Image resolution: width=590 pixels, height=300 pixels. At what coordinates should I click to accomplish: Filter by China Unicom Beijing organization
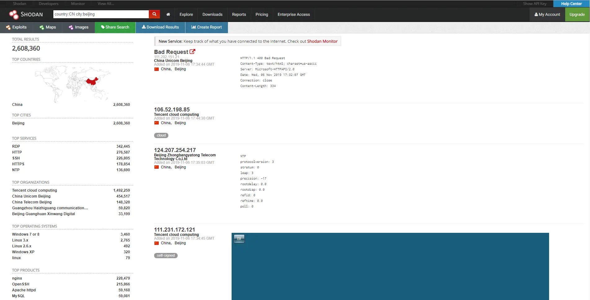31,196
